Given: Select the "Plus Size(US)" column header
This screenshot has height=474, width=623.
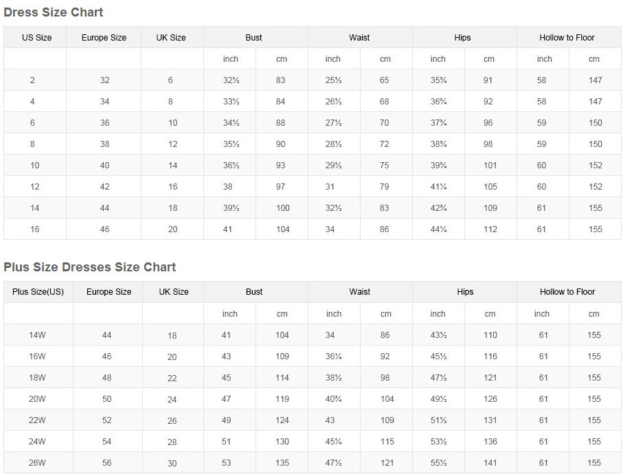Looking at the screenshot, I should tap(38, 292).
